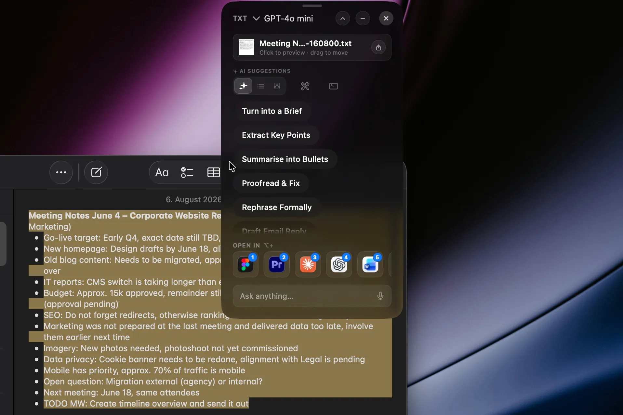The width and height of the screenshot is (623, 415).
Task: Open in Microsoft Word icon
Action: point(370,264)
